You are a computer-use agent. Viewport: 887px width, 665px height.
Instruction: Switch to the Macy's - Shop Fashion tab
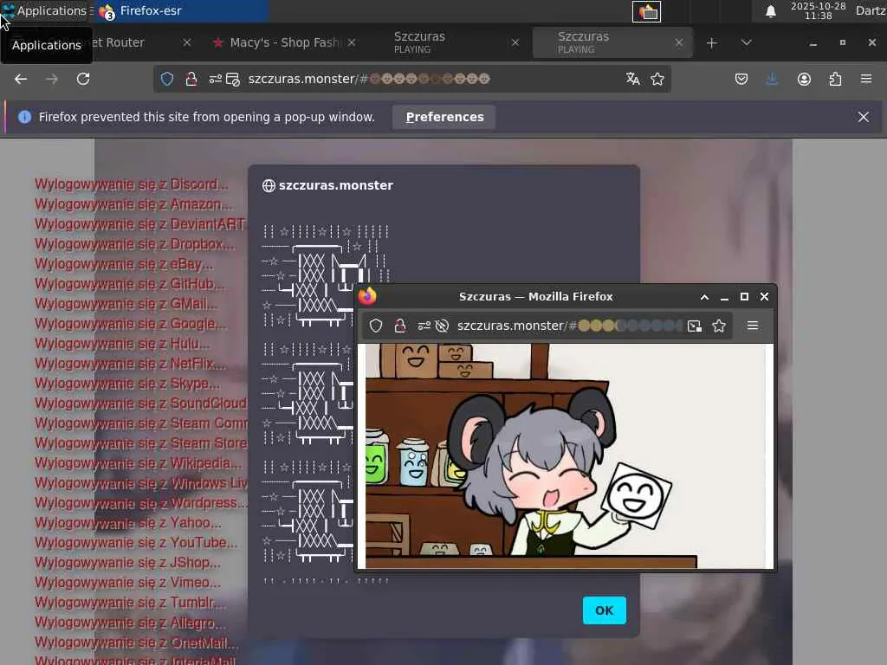click(284, 42)
